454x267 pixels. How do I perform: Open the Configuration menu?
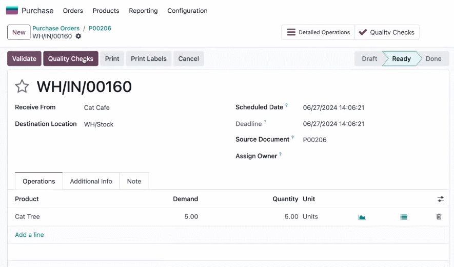[187, 11]
